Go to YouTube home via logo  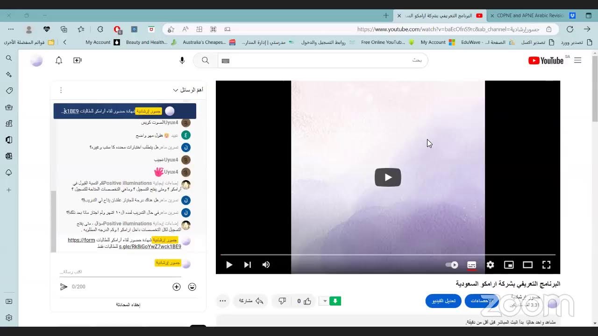point(546,60)
